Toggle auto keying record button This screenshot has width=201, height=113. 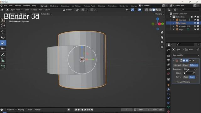point(69,110)
